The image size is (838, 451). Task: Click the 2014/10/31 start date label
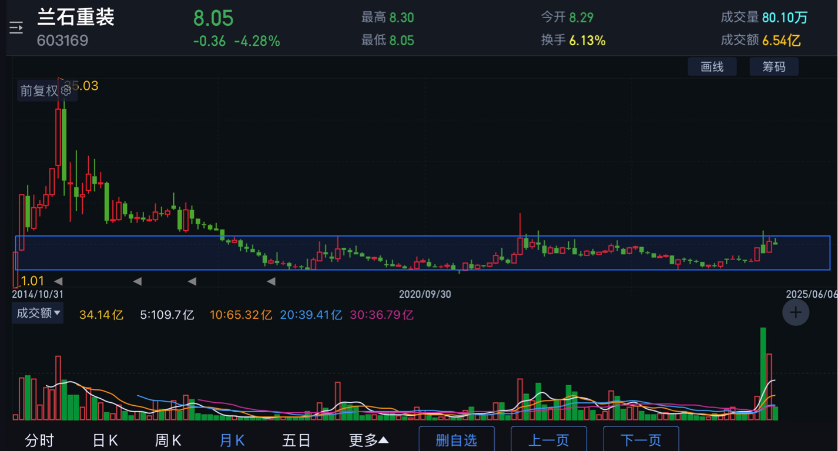(38, 294)
